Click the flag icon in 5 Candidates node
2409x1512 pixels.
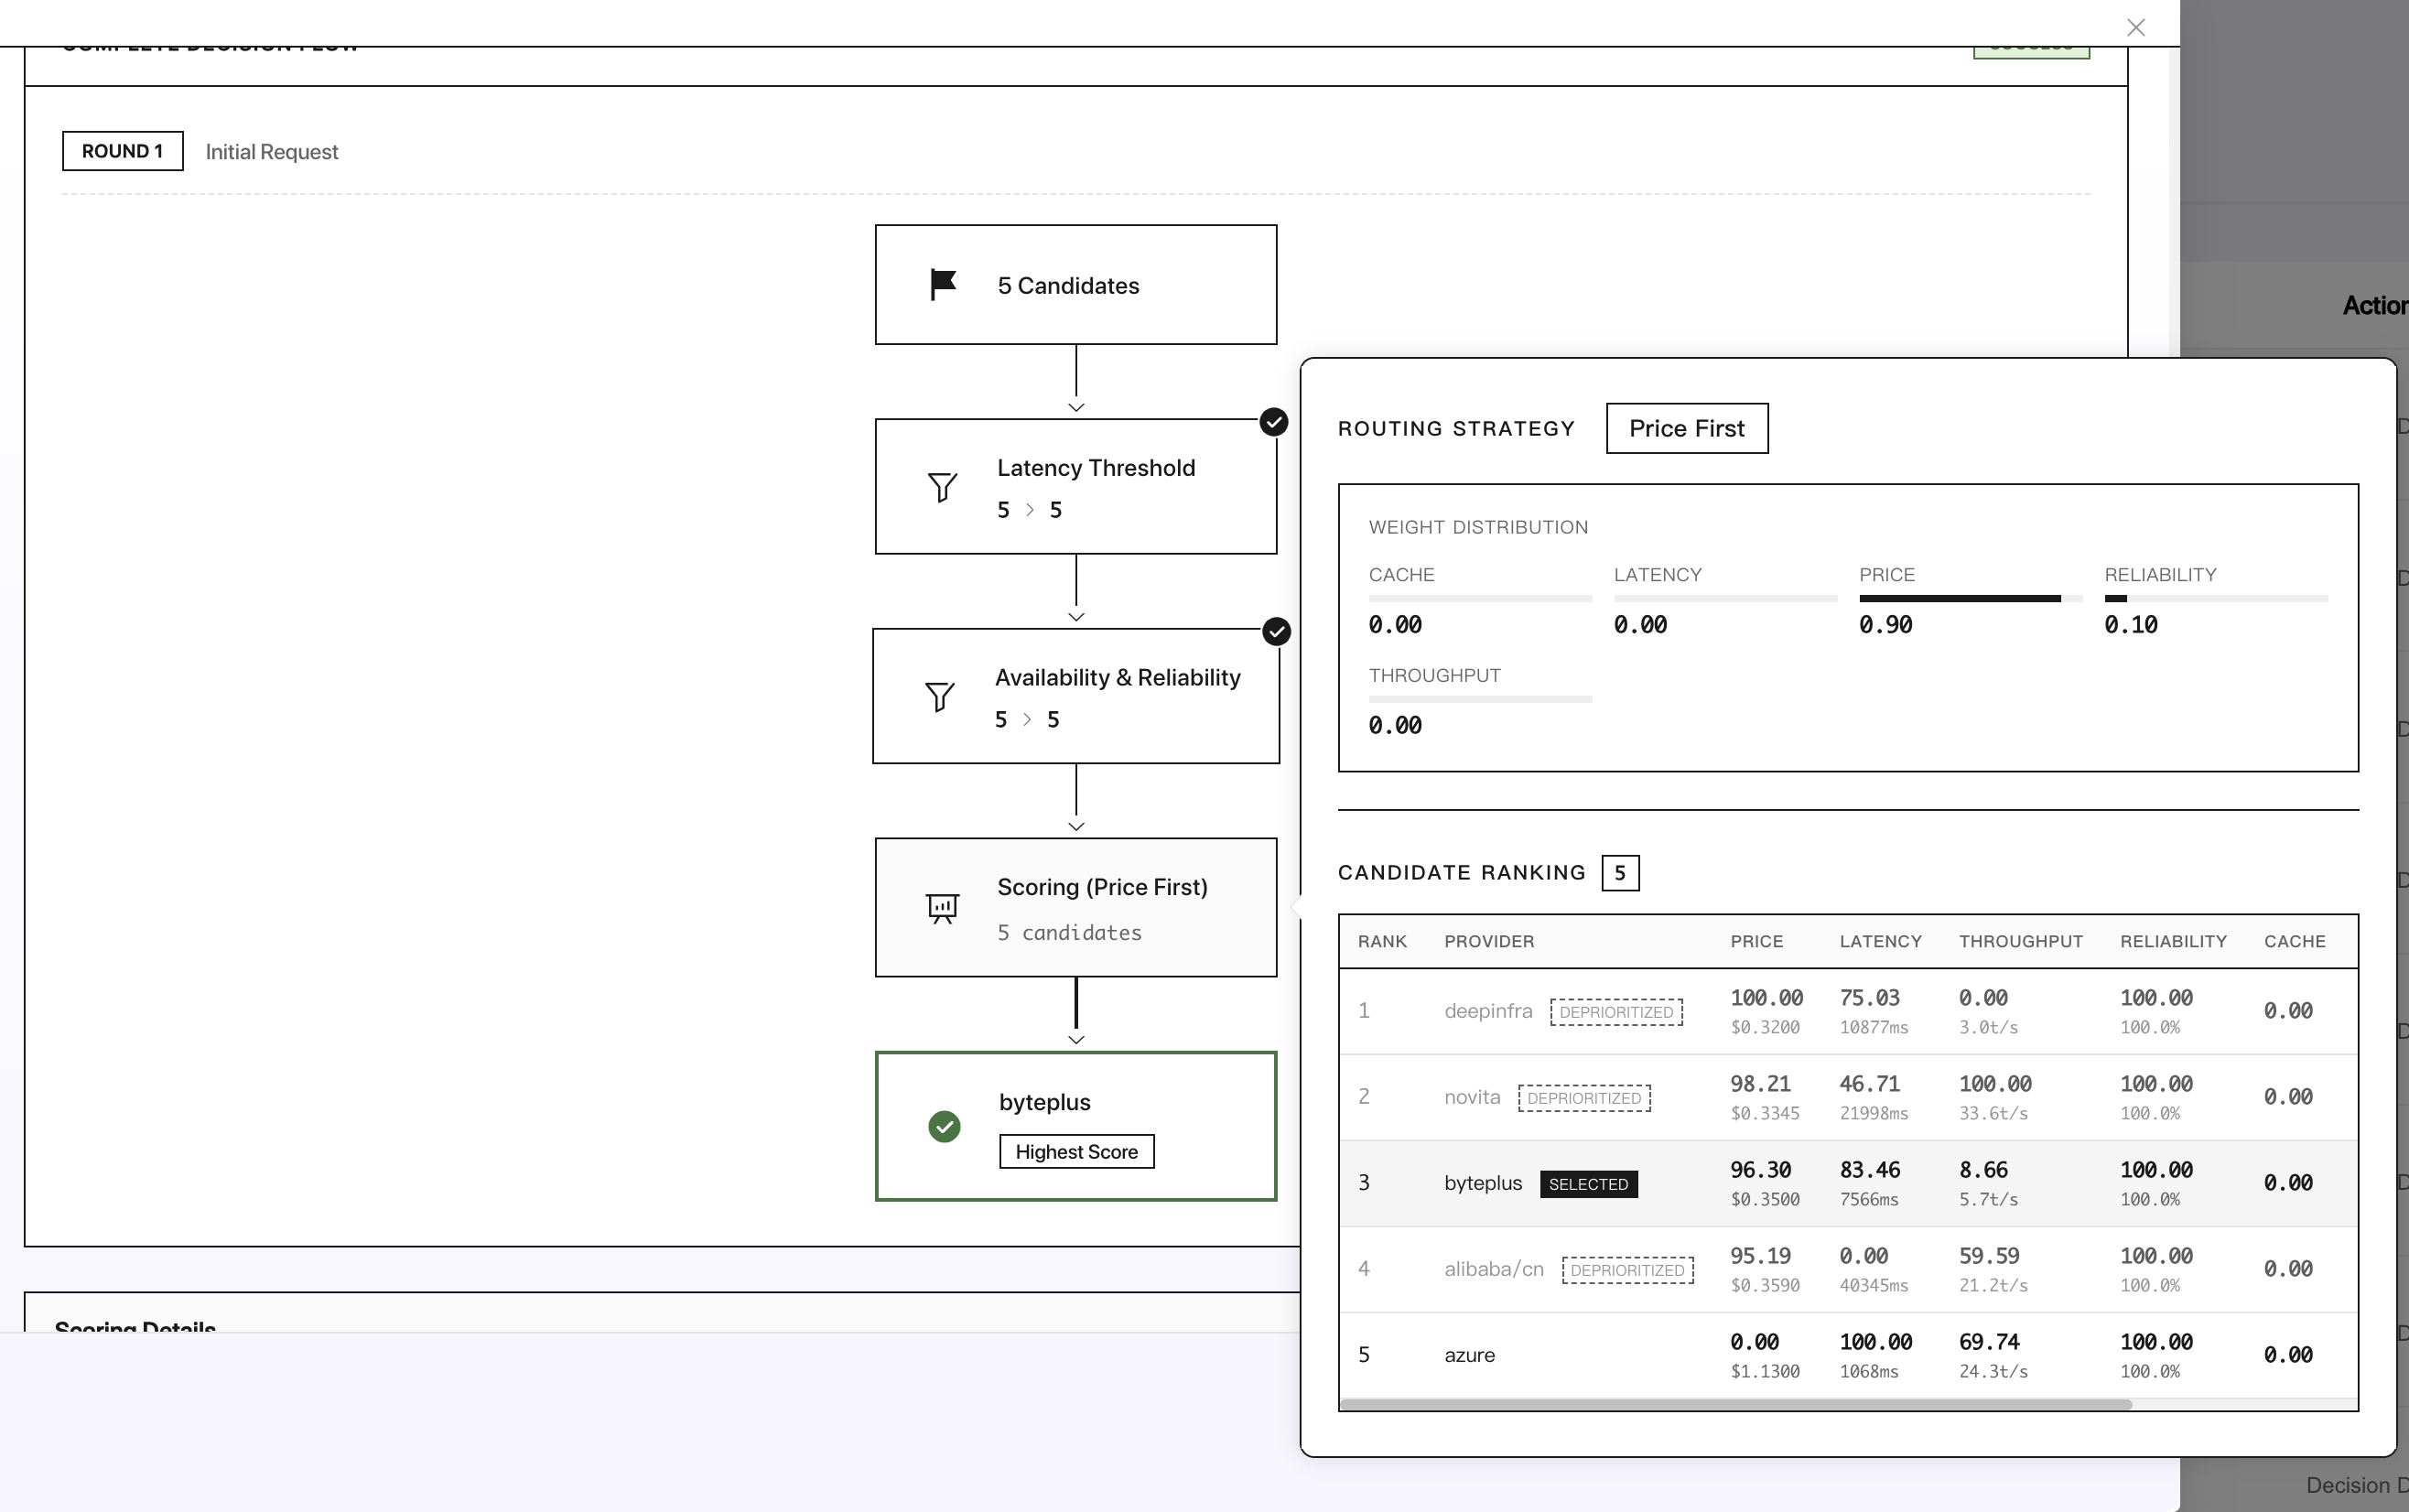[x=943, y=285]
